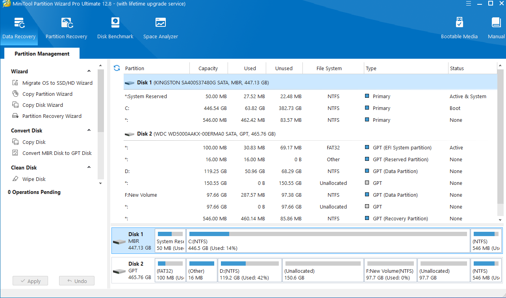This screenshot has width=506, height=298.
Task: Choose Convert MBR Disk to GPT Disk
Action: coord(52,153)
